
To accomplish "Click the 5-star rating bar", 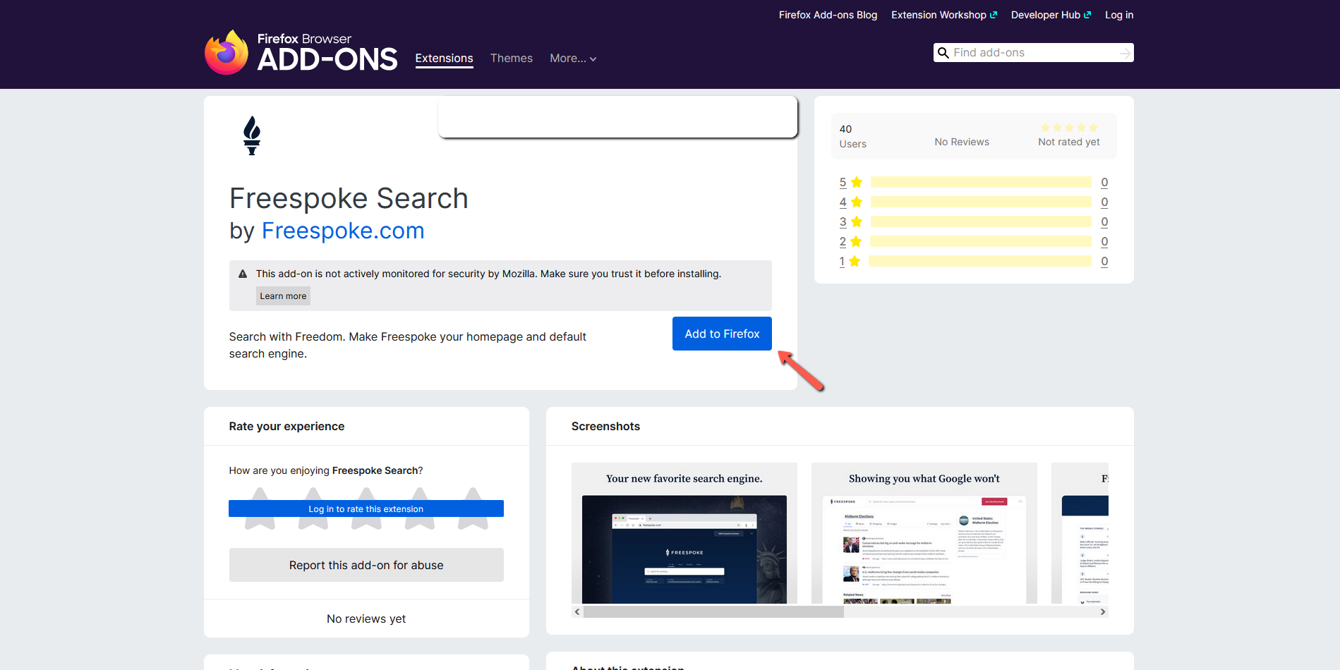I will click(x=981, y=182).
